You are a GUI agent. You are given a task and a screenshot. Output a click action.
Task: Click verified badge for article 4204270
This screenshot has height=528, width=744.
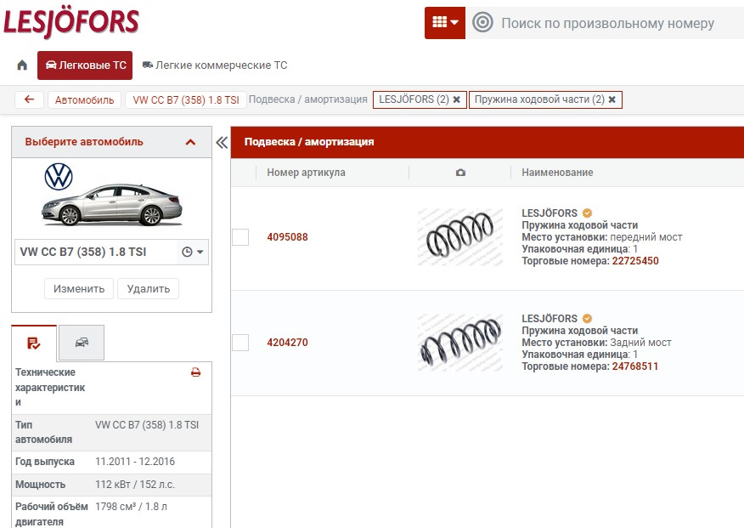(x=587, y=318)
